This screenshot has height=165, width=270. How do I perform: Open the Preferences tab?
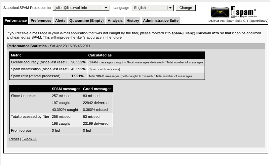click(x=41, y=20)
